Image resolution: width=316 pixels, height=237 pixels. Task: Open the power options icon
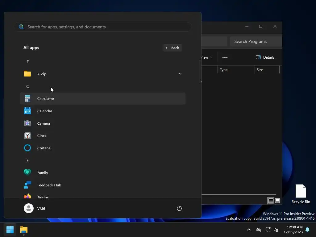click(179, 208)
